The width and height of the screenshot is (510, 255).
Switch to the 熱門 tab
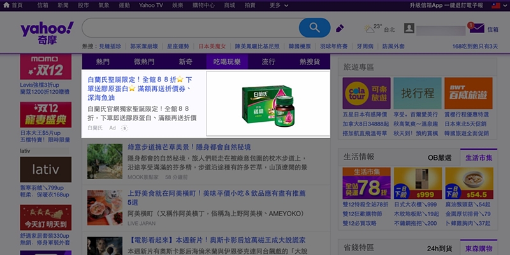(103, 62)
